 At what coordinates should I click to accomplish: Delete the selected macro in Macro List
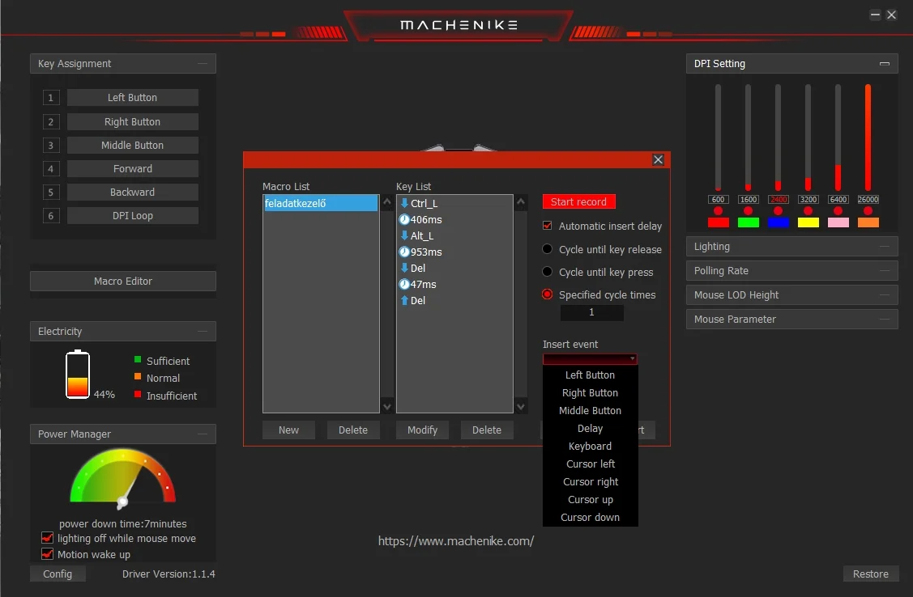353,430
